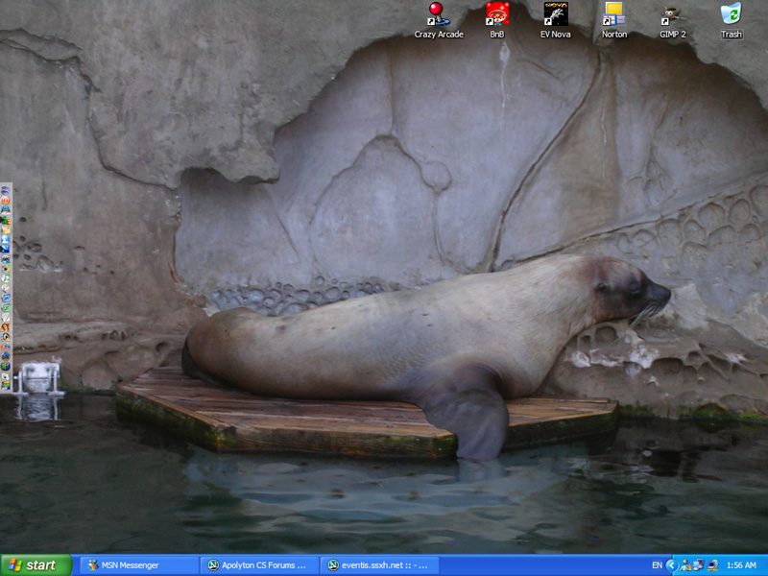
Task: Click the network computers tray icon
Action: 699,565
